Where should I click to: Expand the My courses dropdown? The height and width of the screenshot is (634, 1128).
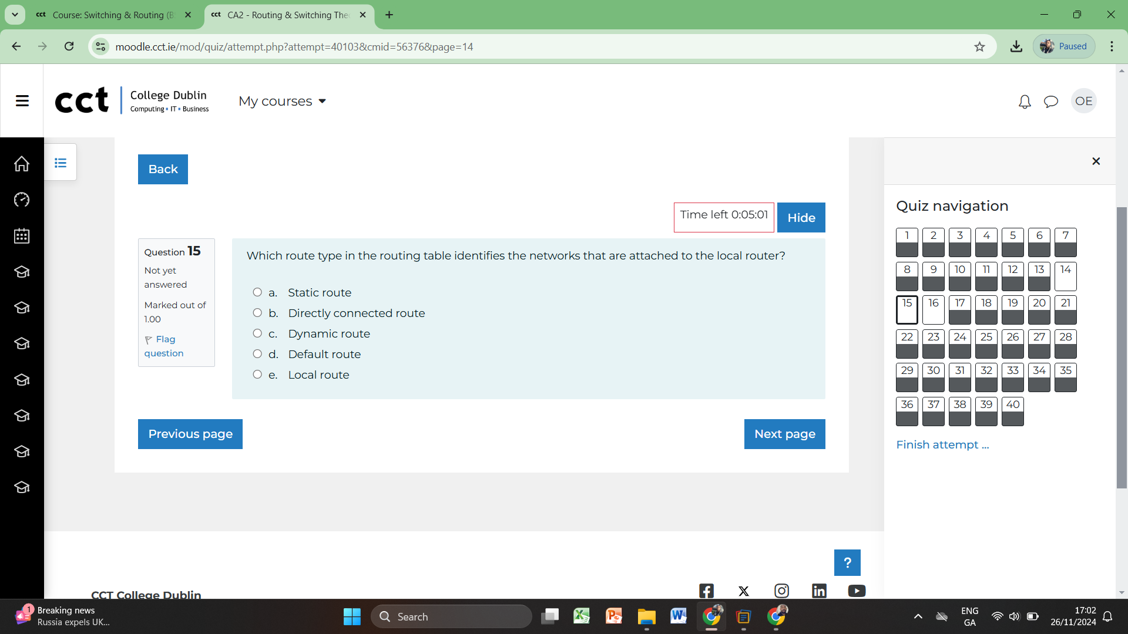click(x=282, y=101)
